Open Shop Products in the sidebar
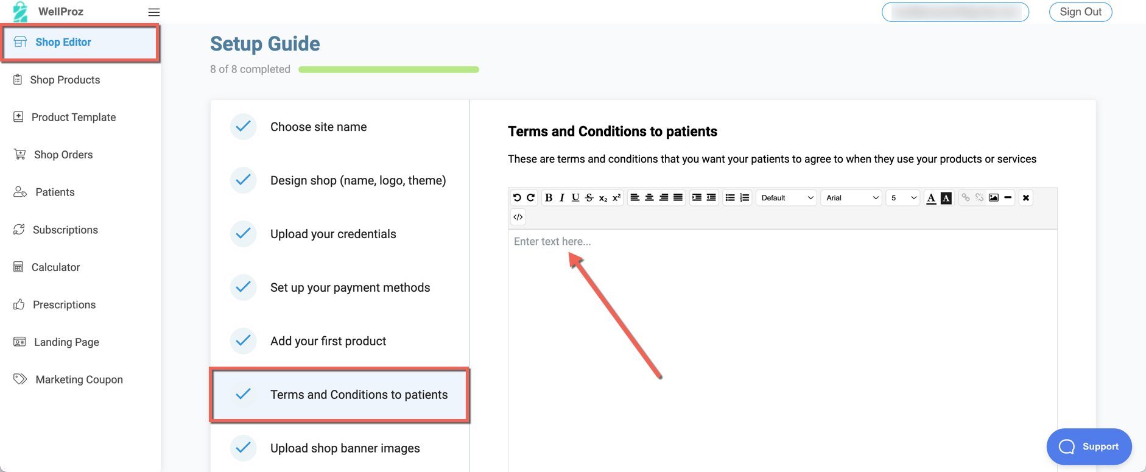The width and height of the screenshot is (1146, 472). click(x=65, y=80)
